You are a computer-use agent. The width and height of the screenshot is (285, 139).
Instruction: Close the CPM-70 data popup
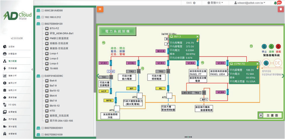tap(257, 64)
